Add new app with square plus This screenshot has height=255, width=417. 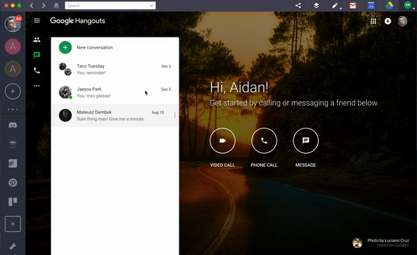pyautogui.click(x=13, y=224)
